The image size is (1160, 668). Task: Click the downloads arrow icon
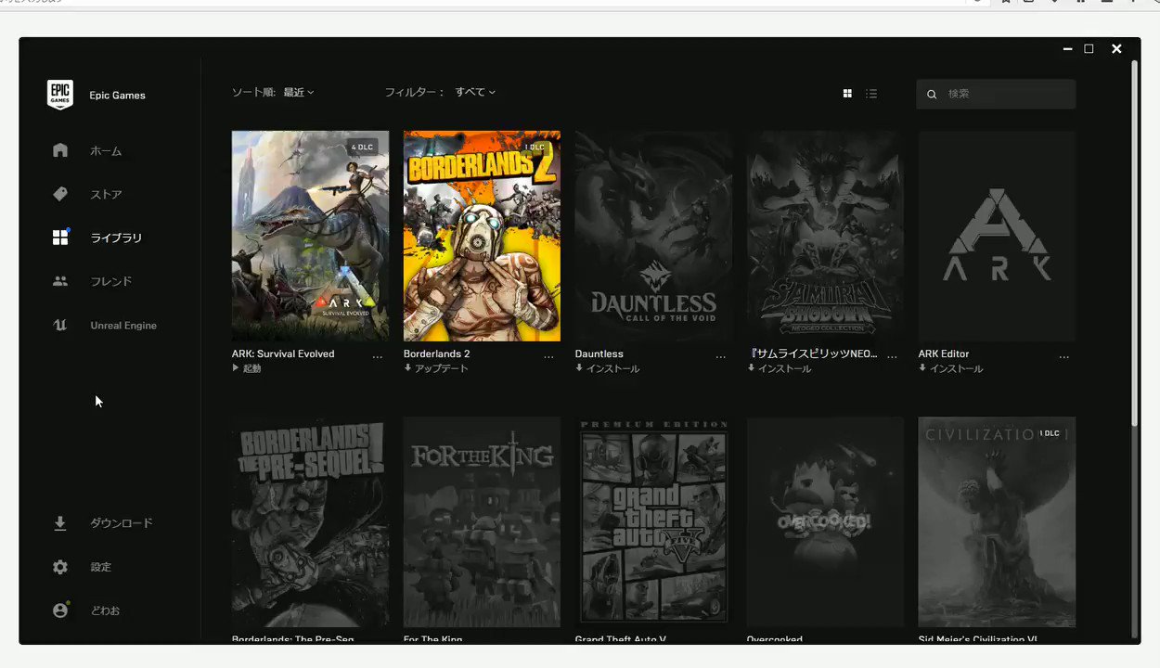click(x=60, y=523)
